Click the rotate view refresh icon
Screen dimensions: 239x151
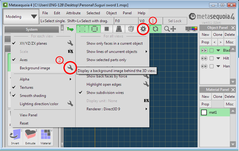pos(155,29)
